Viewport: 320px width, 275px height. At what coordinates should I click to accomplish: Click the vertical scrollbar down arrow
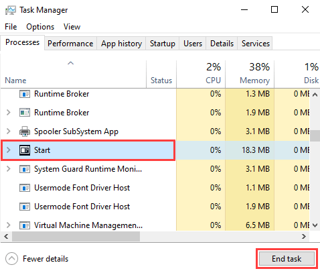pos(315,225)
